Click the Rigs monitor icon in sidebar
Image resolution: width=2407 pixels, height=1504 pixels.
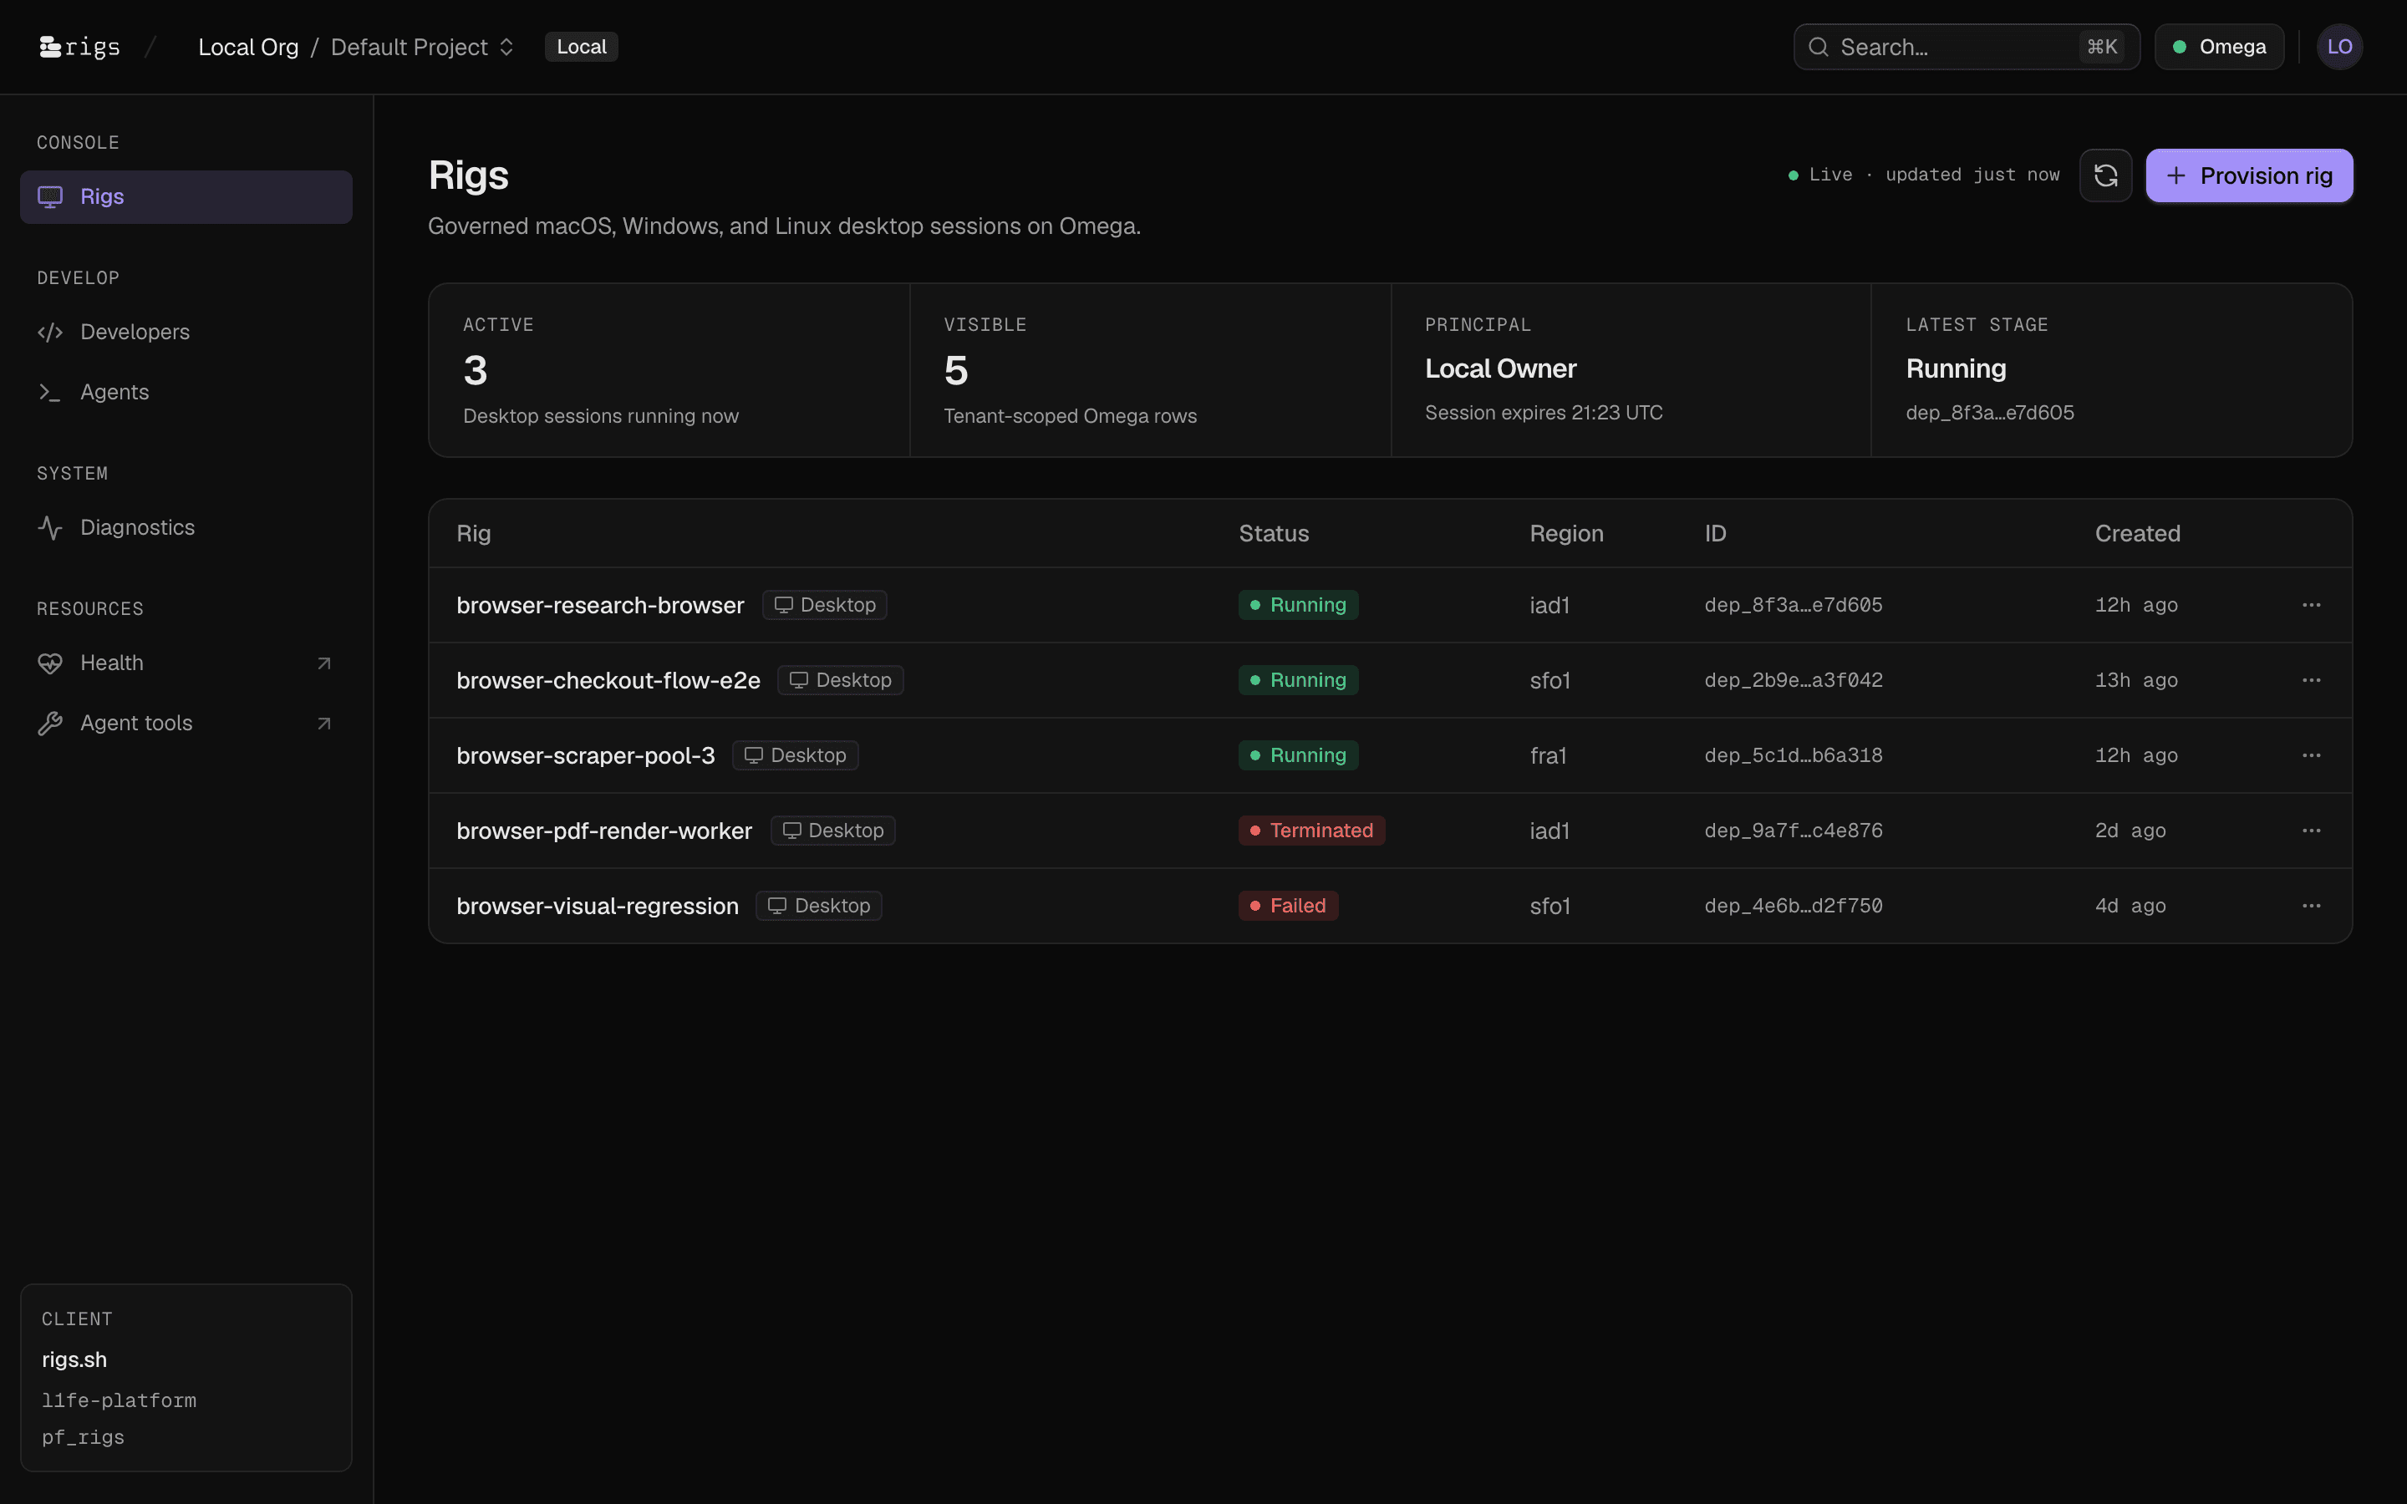pos(50,197)
